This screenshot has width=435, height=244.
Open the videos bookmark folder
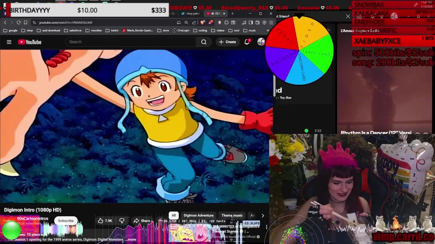[x=217, y=30]
